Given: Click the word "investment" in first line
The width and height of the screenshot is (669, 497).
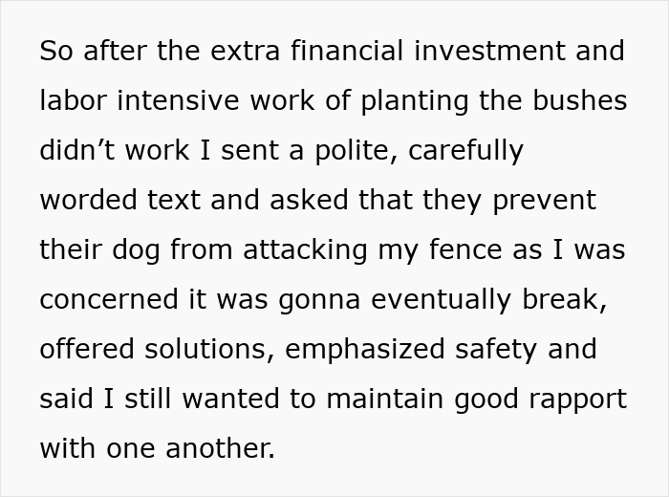Looking at the screenshot, I should (489, 51).
